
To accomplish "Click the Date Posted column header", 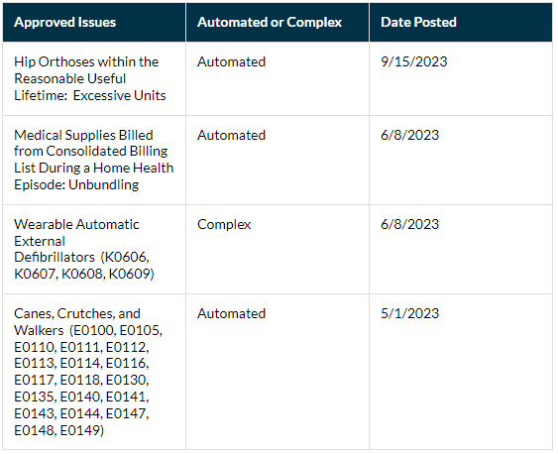I will pyautogui.click(x=418, y=23).
